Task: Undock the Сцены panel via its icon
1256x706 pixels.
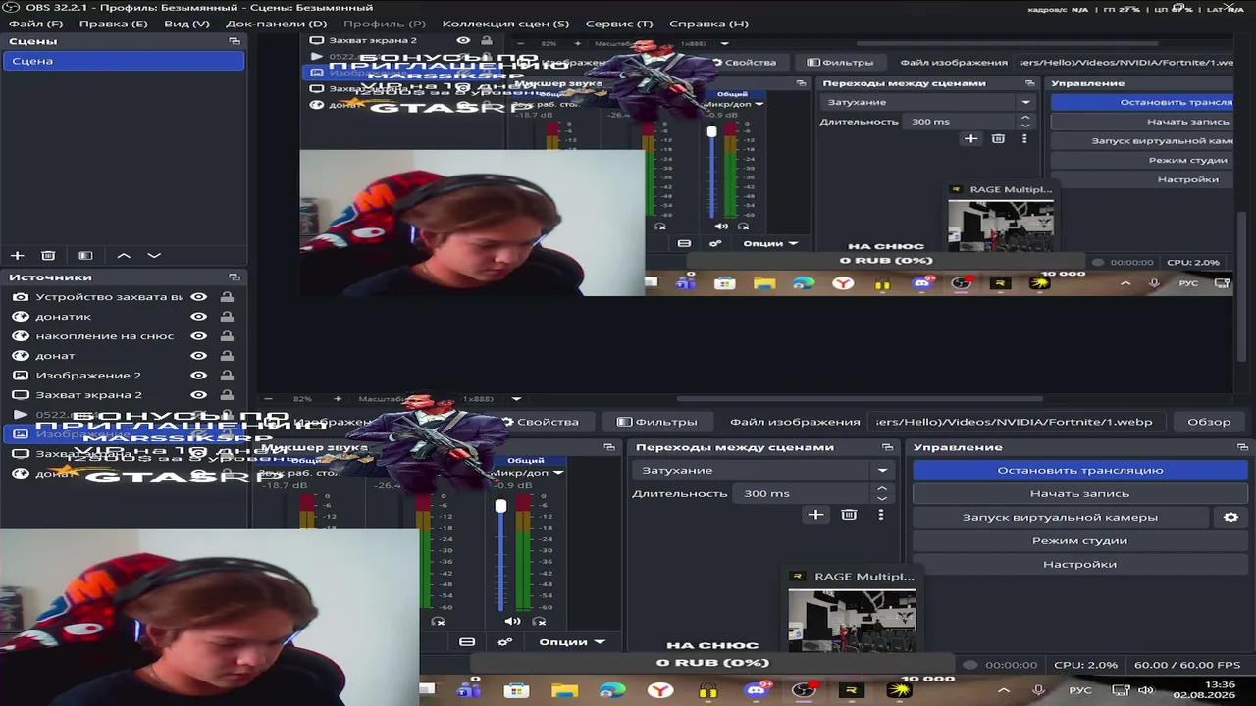Action: click(x=235, y=41)
